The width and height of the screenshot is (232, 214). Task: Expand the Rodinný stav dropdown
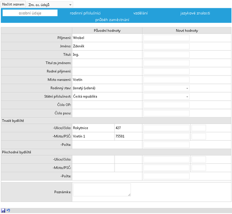click(x=166, y=88)
